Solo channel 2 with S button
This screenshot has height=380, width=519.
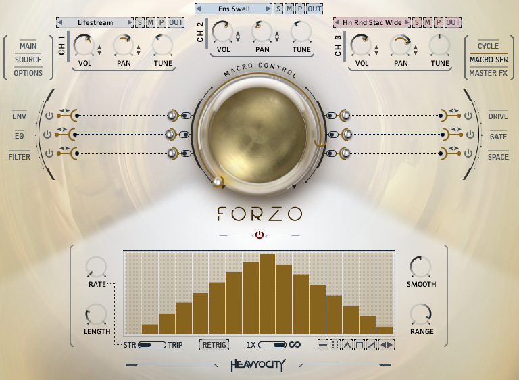coord(278,9)
